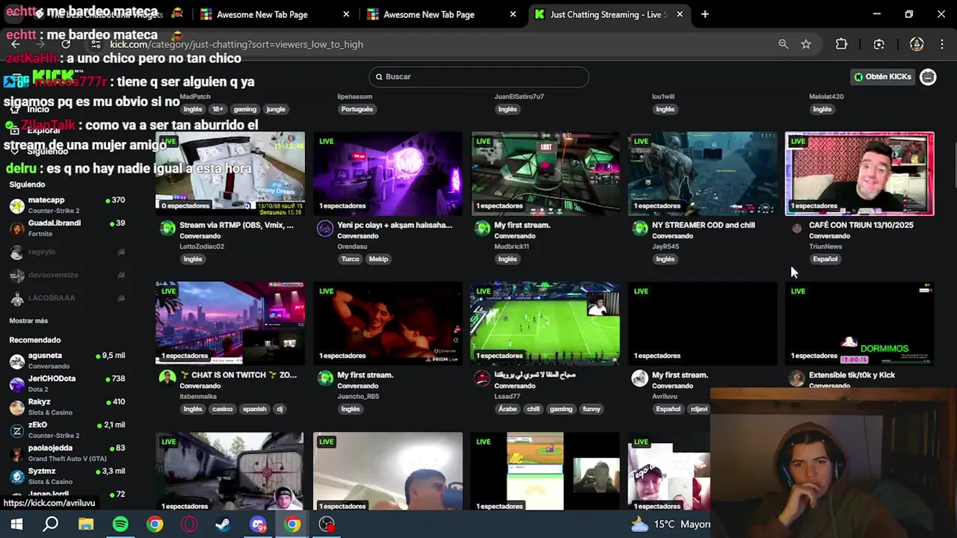Open the football match stream thumbnail

coord(545,324)
